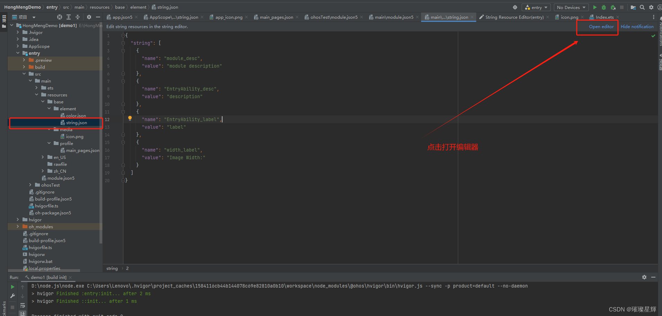Open IDE settings via gear icon
662x316 pixels.
point(651,7)
